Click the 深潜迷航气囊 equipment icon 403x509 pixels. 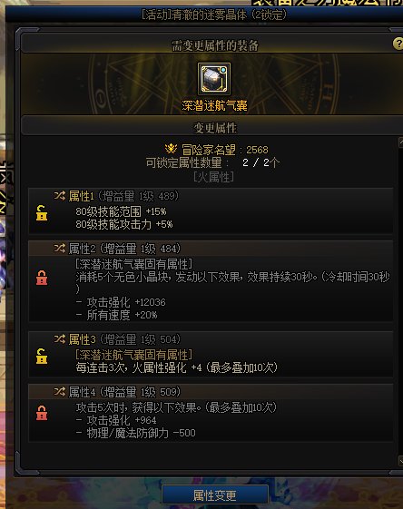214,79
